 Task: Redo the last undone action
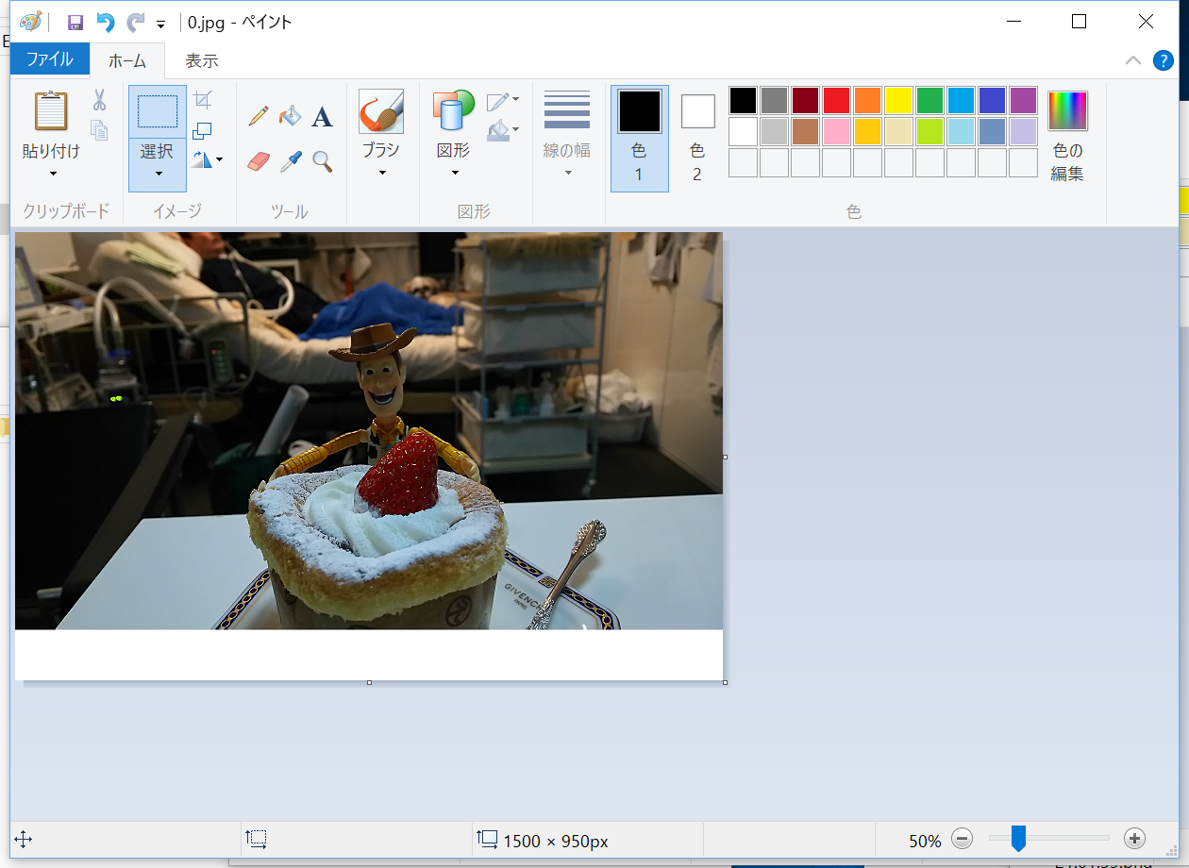(136, 23)
